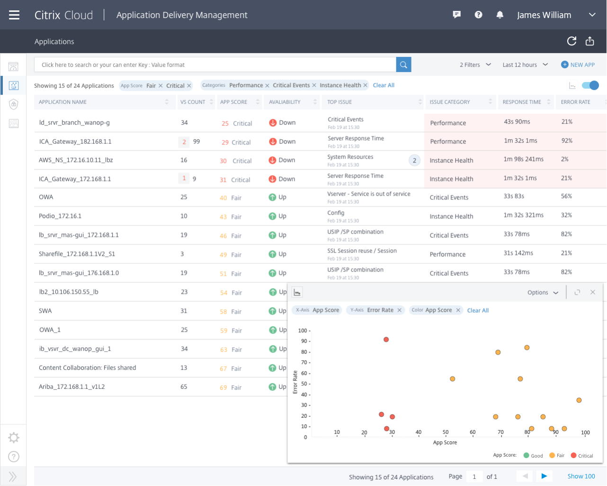
Task: Remove Y-Axis Error Rate chip
Action: coord(399,310)
